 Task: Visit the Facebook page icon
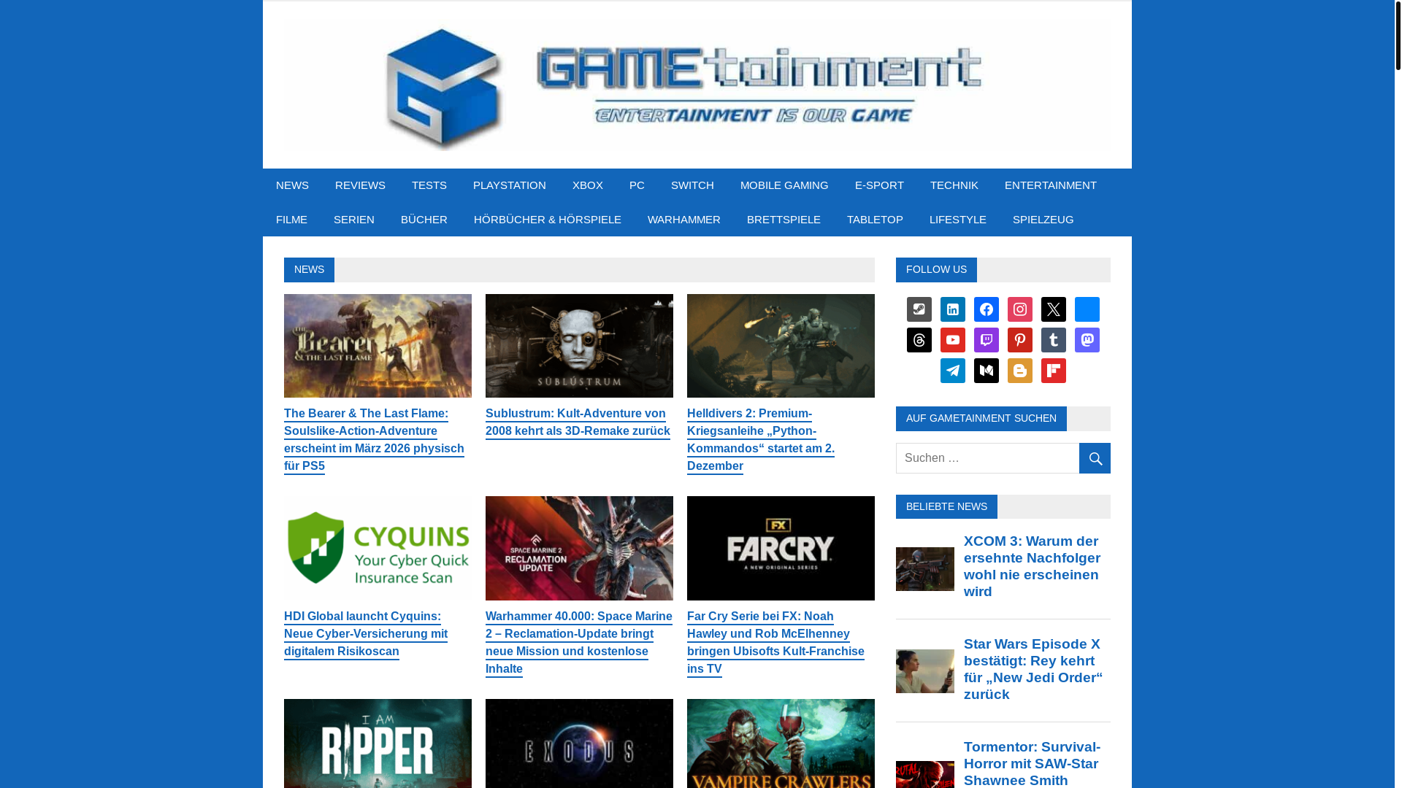(x=986, y=309)
